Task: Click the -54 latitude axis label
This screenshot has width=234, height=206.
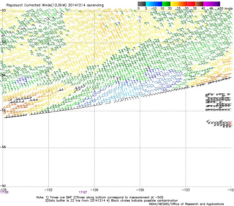Action: (x=3, y=75)
